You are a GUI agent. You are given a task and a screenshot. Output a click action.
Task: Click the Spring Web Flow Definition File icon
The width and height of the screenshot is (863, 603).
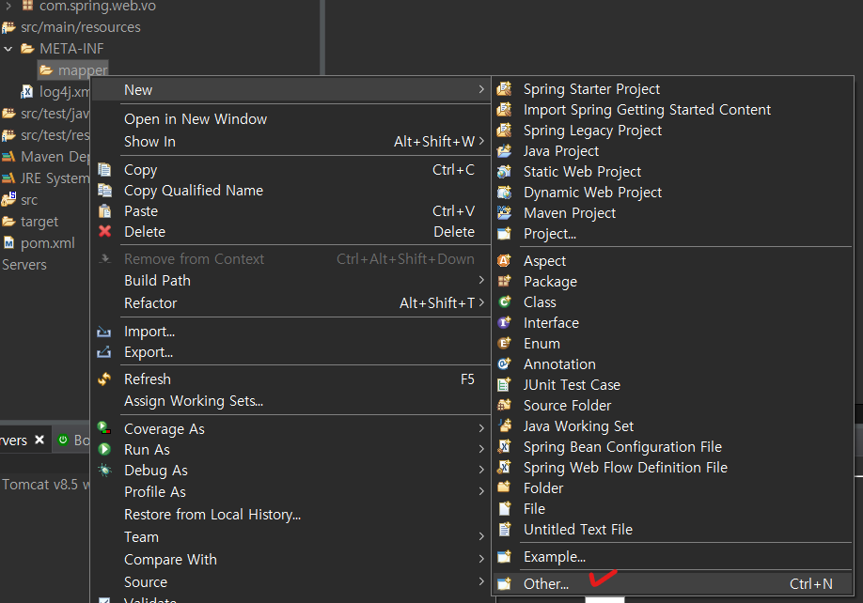click(504, 467)
